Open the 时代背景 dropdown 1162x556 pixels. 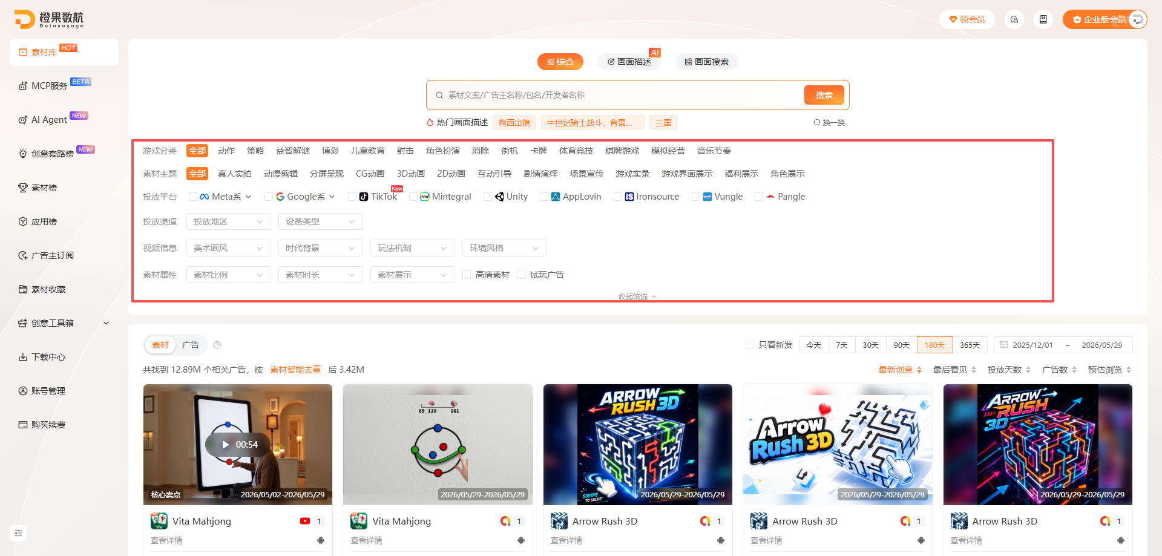coord(321,248)
